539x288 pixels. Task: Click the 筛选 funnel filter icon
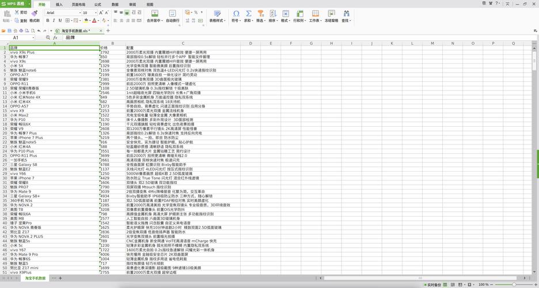[x=260, y=13]
